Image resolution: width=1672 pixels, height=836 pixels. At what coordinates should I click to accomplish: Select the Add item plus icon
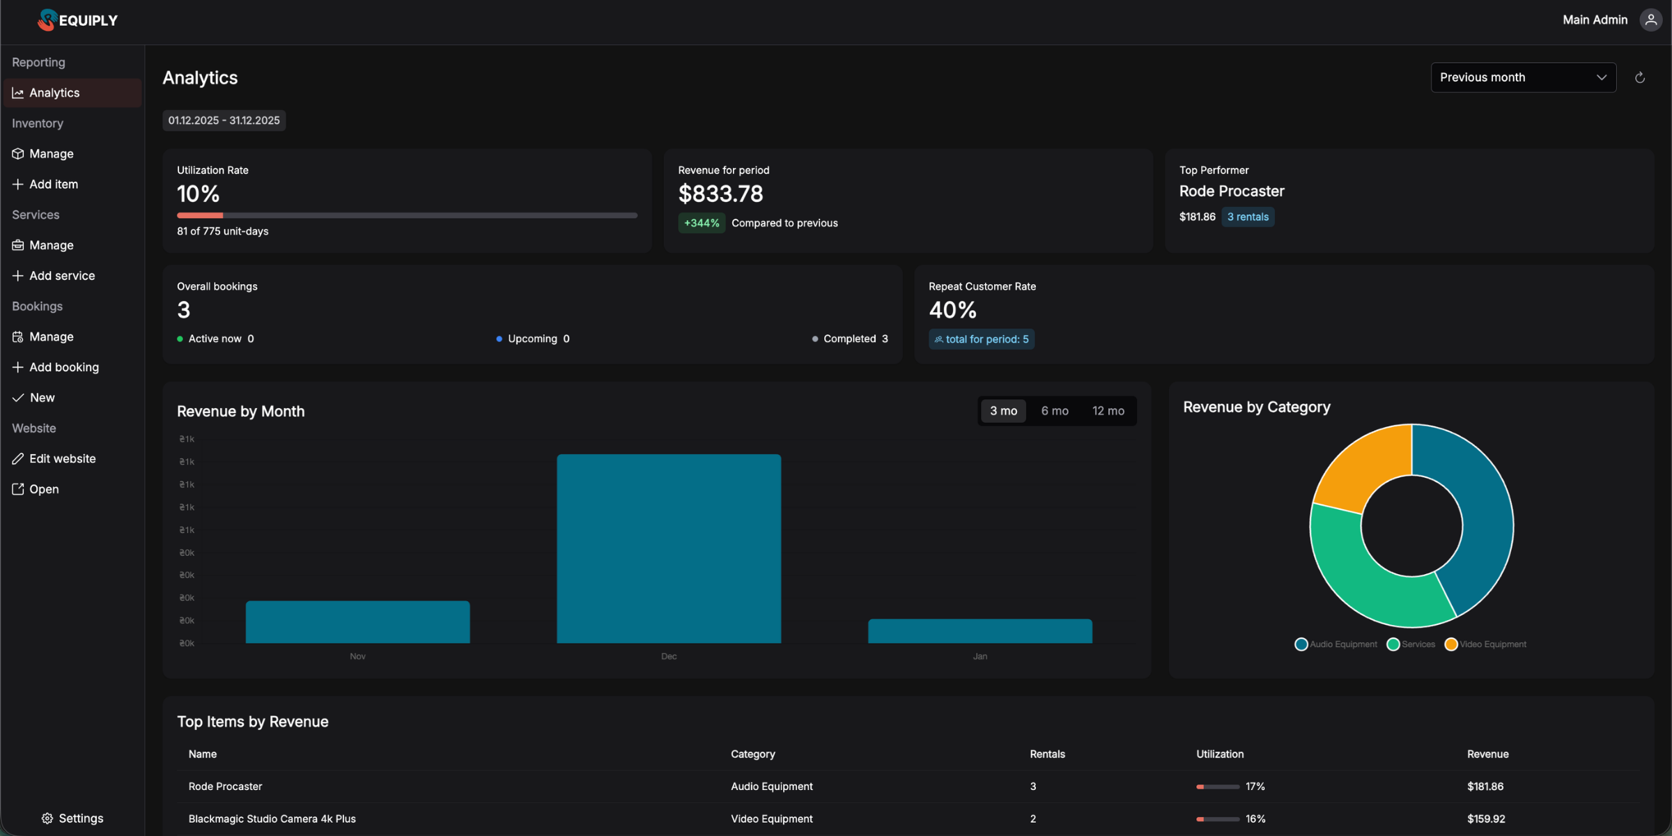[x=18, y=184]
